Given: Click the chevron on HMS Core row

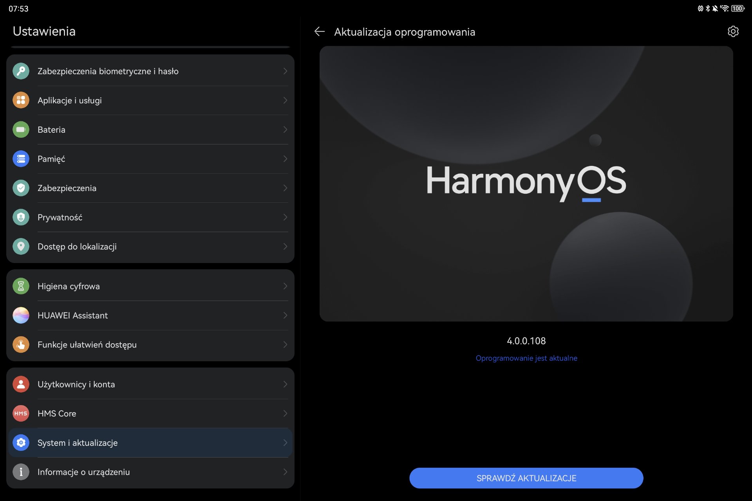Looking at the screenshot, I should click(285, 413).
